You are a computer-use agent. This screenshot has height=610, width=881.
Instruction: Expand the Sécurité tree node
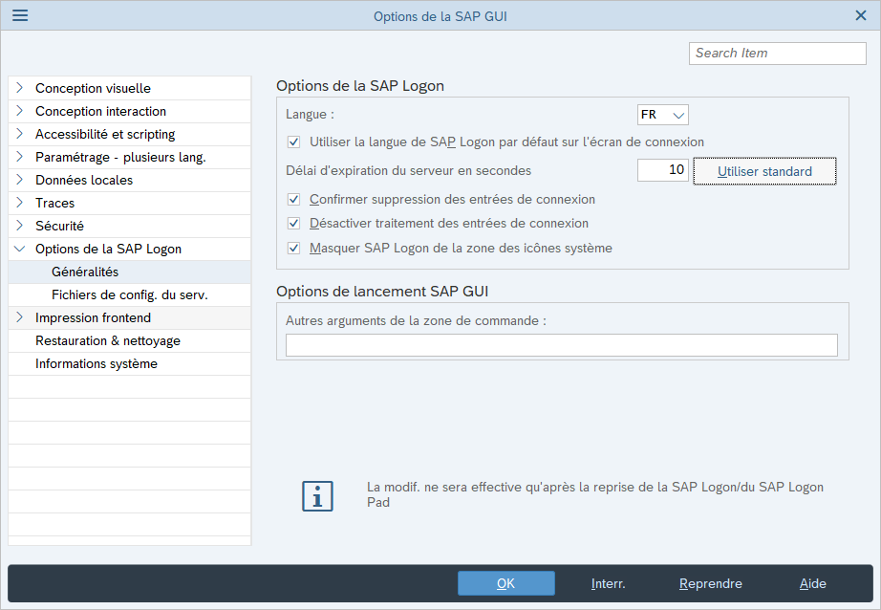click(20, 226)
